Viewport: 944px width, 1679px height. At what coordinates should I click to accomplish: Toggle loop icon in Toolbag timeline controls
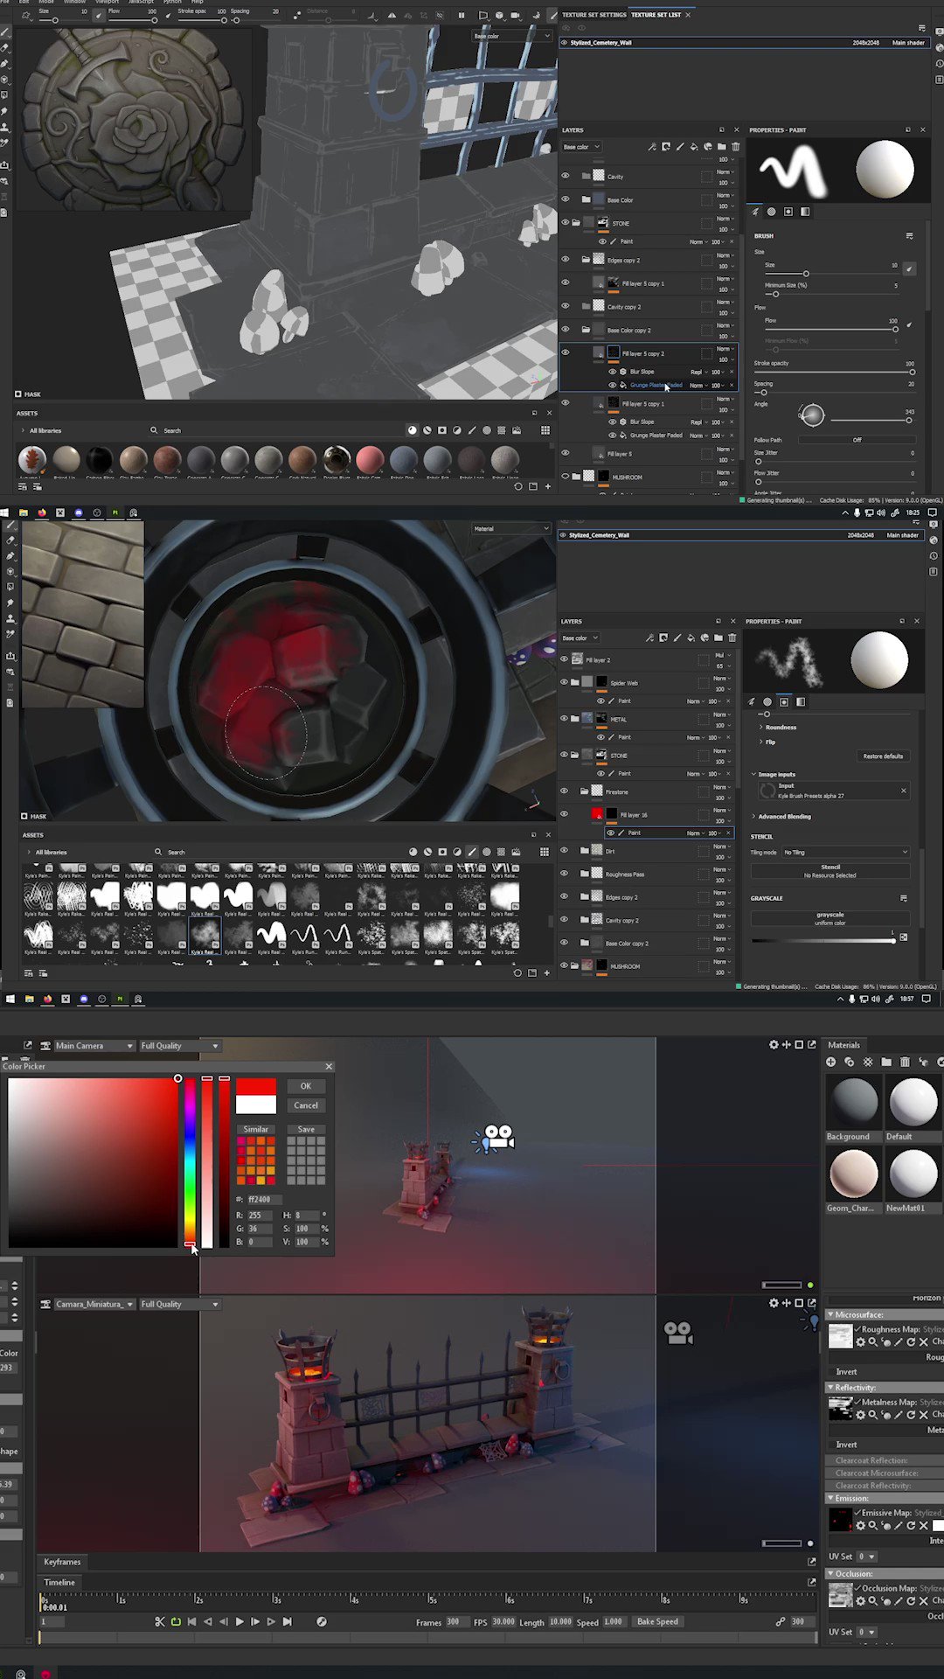176,1621
